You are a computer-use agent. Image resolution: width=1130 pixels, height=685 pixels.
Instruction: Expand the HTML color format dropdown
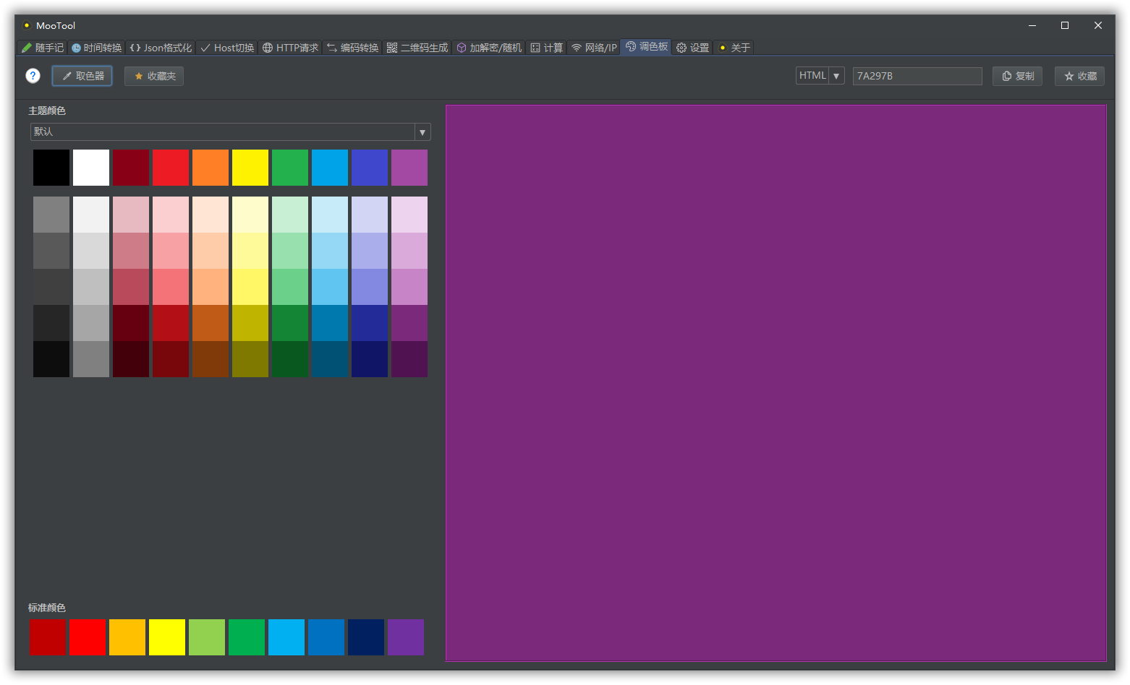[x=820, y=76]
